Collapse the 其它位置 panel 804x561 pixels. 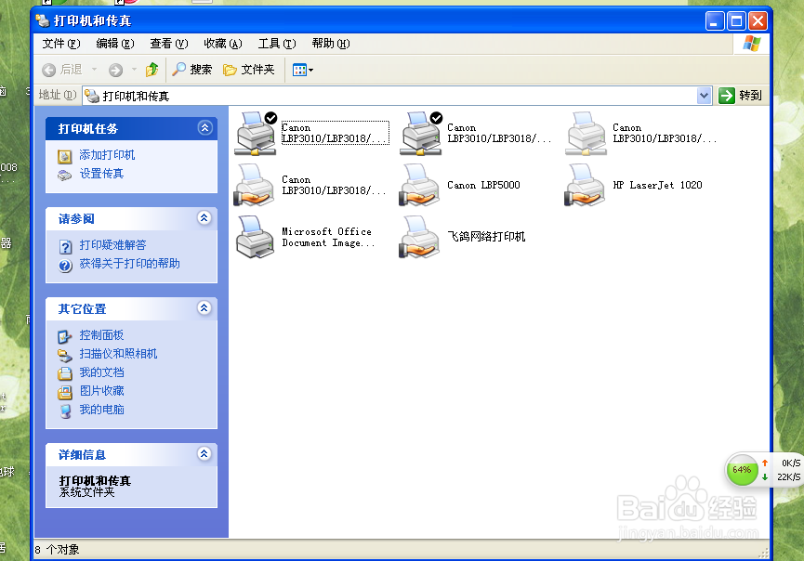coord(204,308)
